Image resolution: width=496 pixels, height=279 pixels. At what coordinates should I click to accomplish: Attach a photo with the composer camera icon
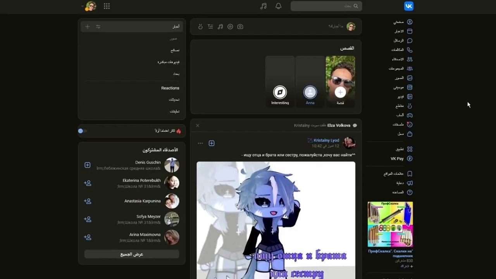240,27
